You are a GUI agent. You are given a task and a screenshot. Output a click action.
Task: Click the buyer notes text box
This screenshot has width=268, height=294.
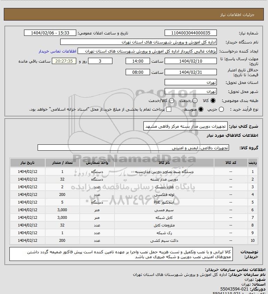(121, 254)
